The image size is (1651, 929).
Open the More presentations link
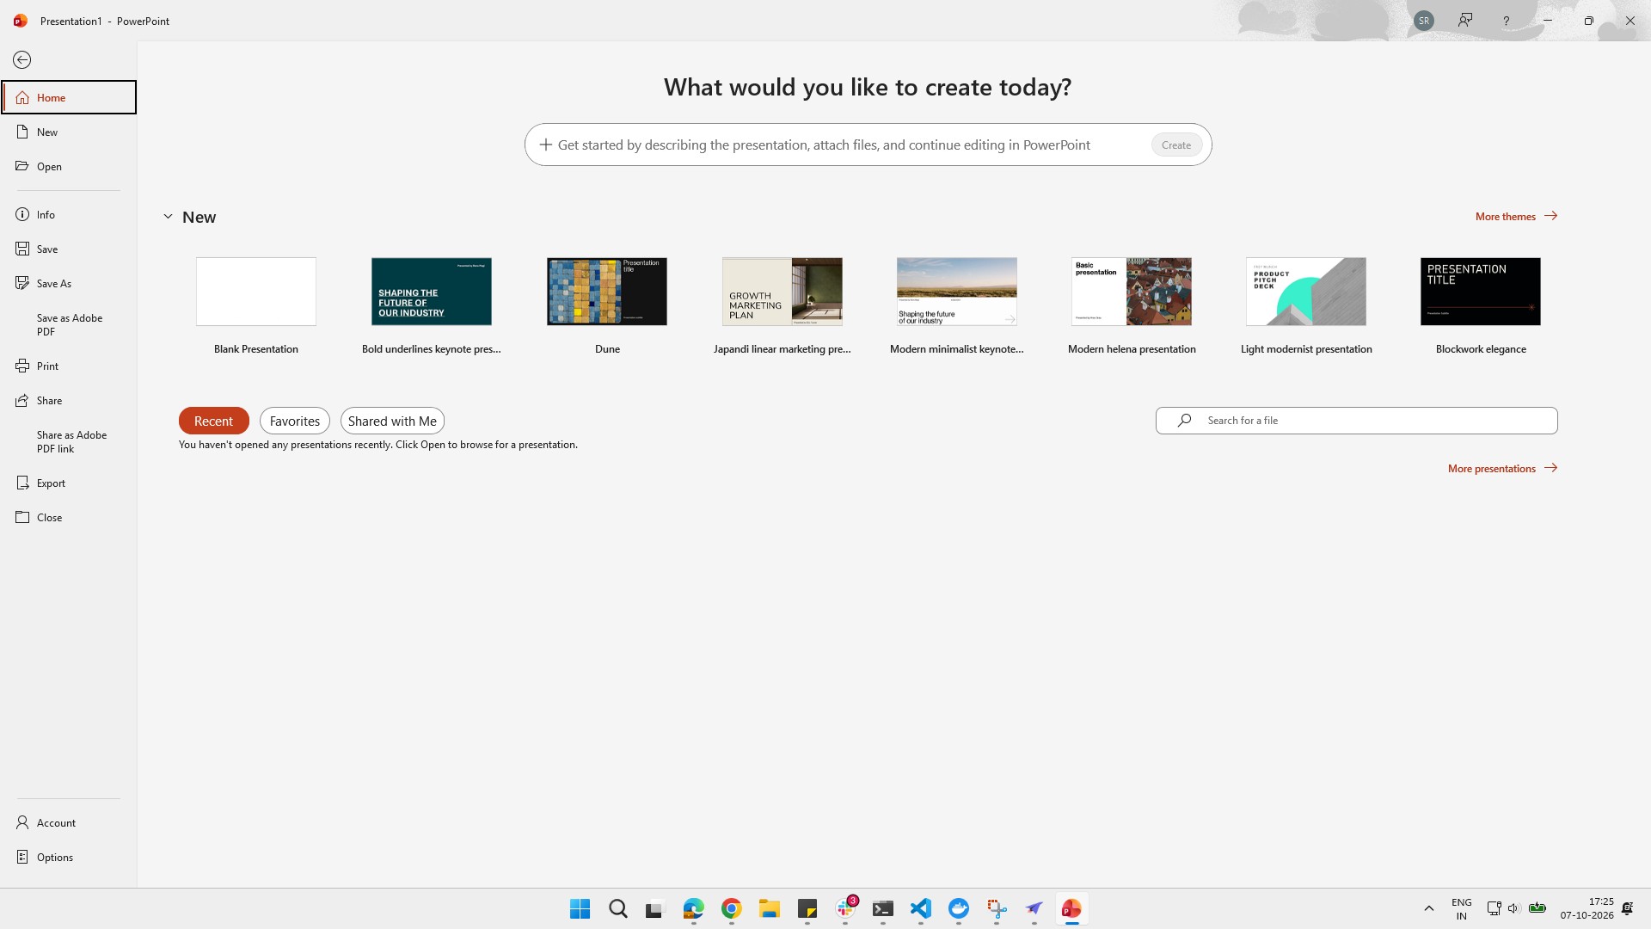pos(1502,468)
